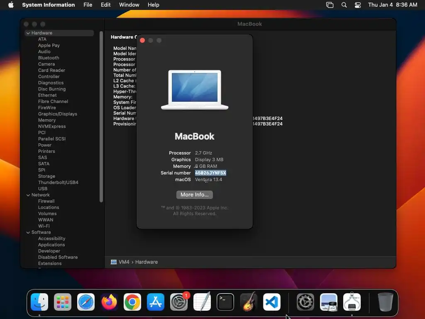Open Launchpad in the Dock
Viewport: 425px width, 319px height.
click(63, 302)
